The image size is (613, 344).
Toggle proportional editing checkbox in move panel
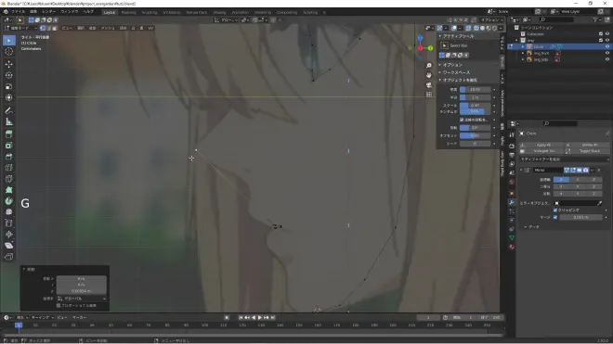[59, 305]
